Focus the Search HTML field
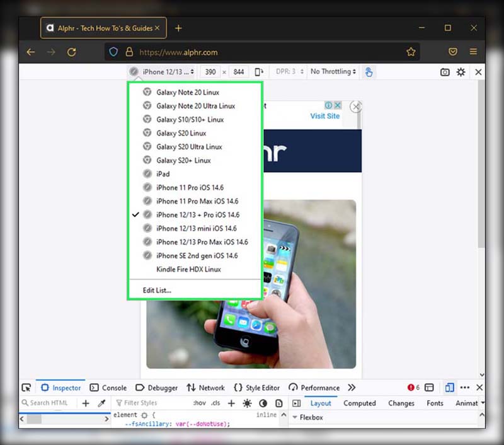The height and width of the screenshot is (445, 504). [x=49, y=403]
